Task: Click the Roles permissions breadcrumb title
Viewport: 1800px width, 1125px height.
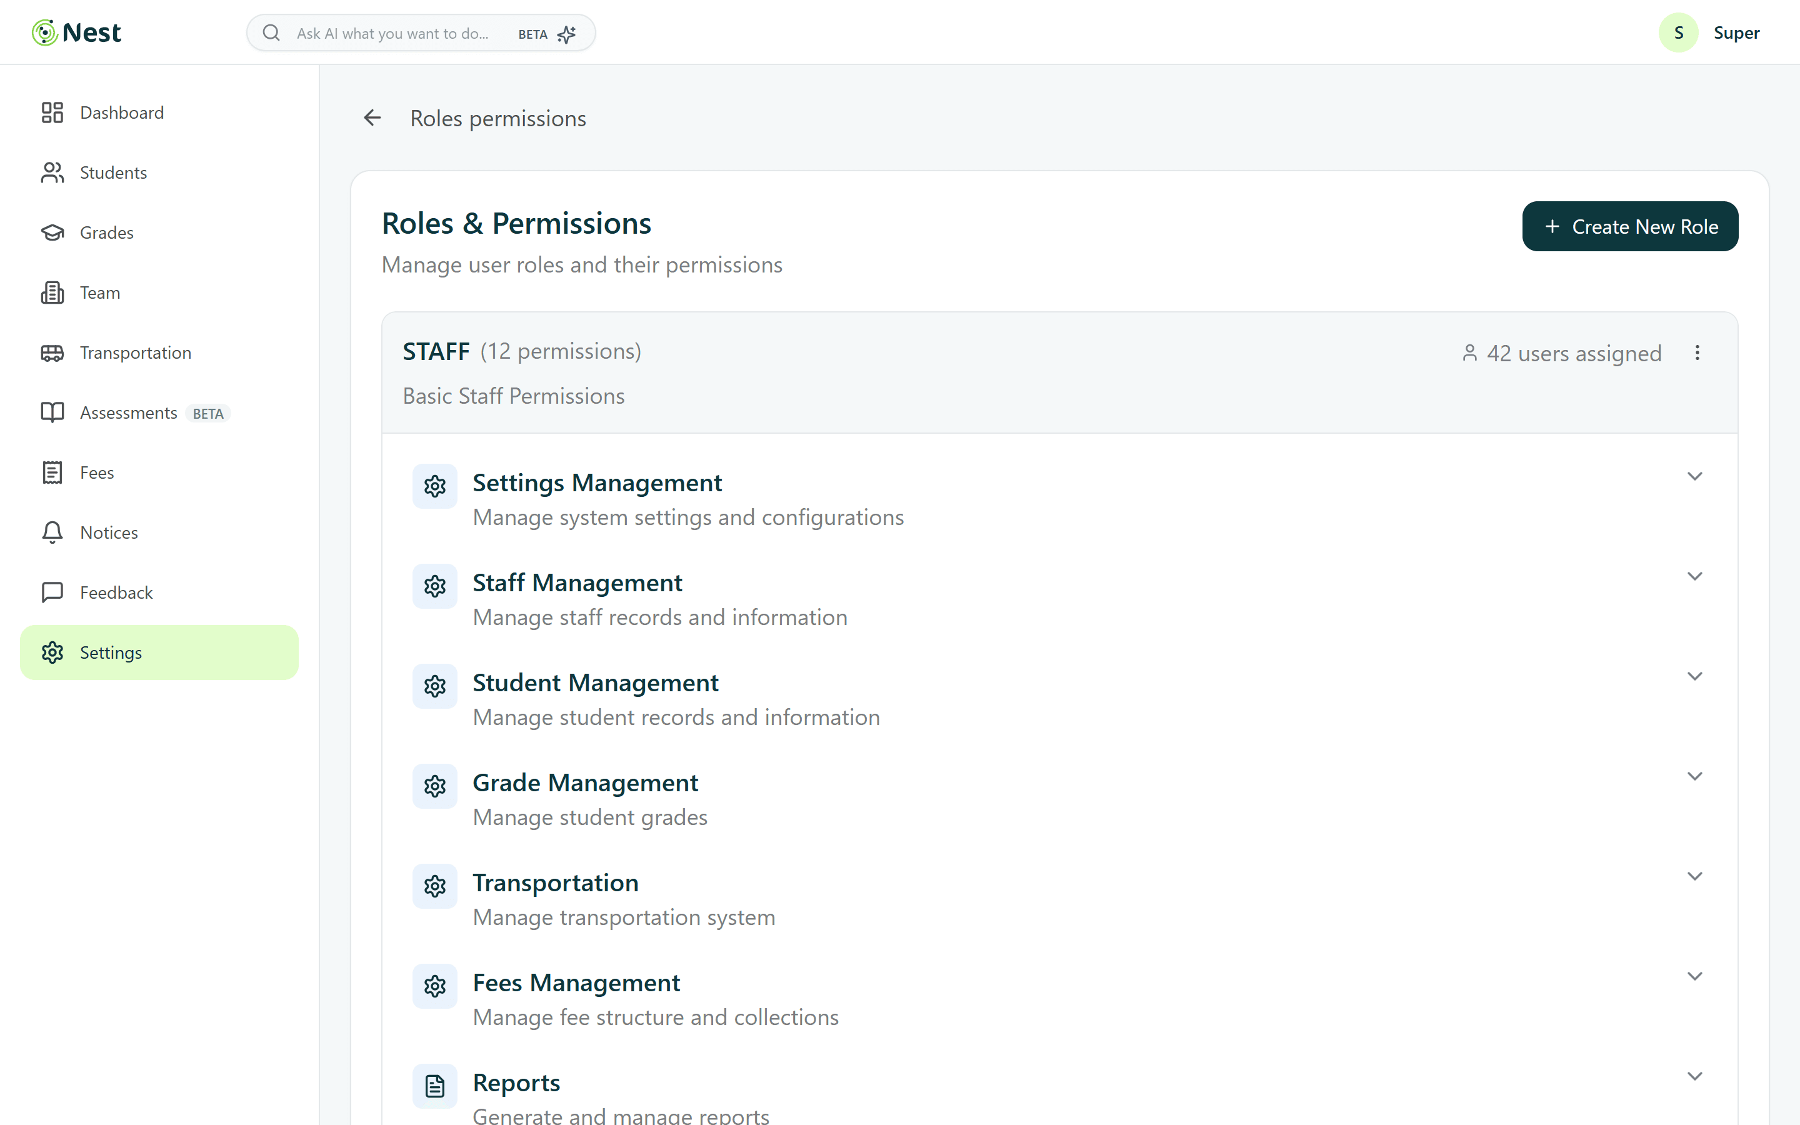Action: 498,118
